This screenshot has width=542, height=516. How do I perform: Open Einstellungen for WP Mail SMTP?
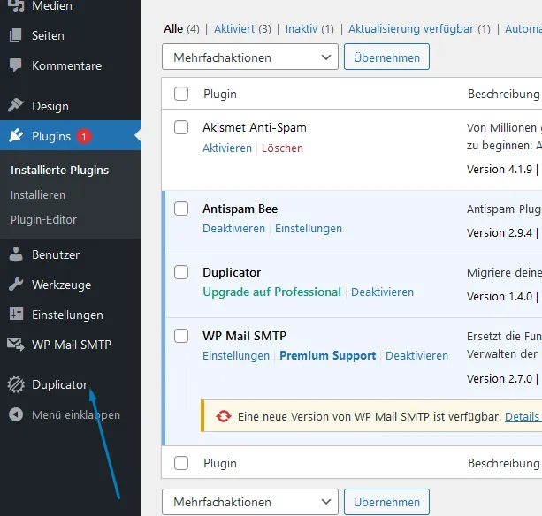[236, 356]
